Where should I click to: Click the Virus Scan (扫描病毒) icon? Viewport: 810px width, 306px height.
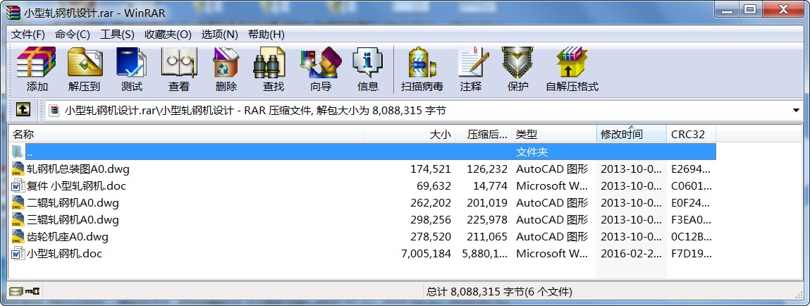pos(422,69)
